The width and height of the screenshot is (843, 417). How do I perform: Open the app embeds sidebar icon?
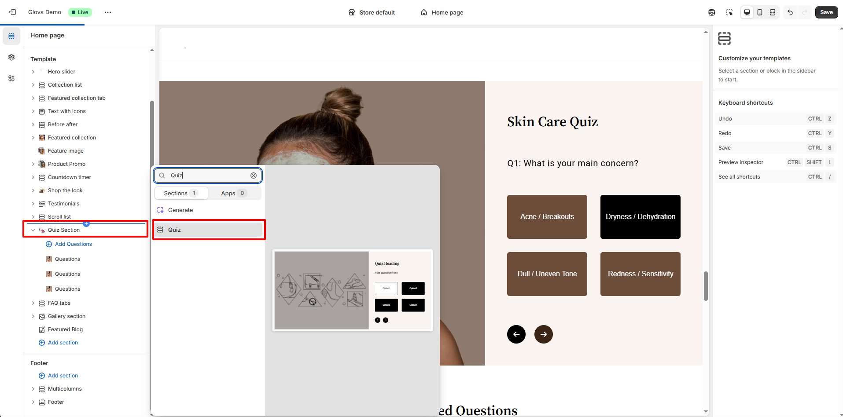point(11,78)
